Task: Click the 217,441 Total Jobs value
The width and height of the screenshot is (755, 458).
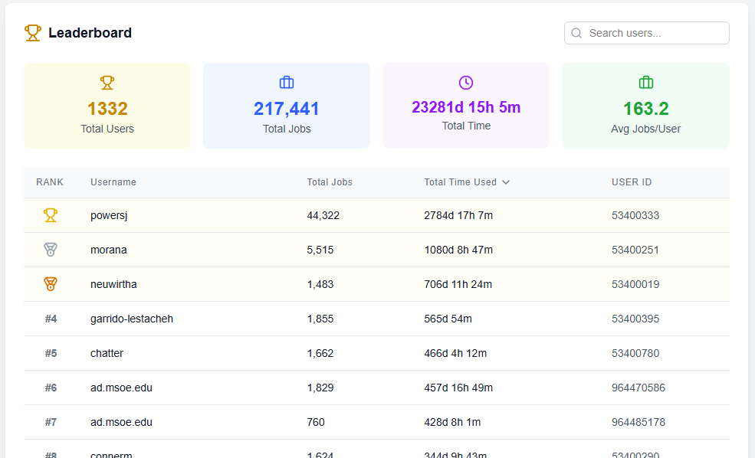Action: (287, 109)
